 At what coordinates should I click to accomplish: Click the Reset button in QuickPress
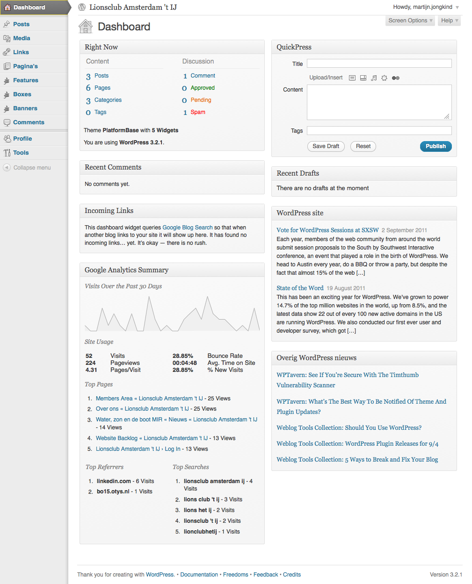tap(363, 146)
